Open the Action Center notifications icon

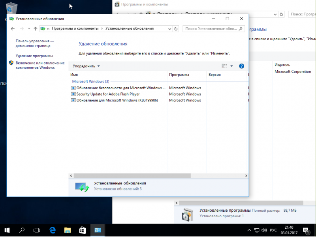(306, 230)
